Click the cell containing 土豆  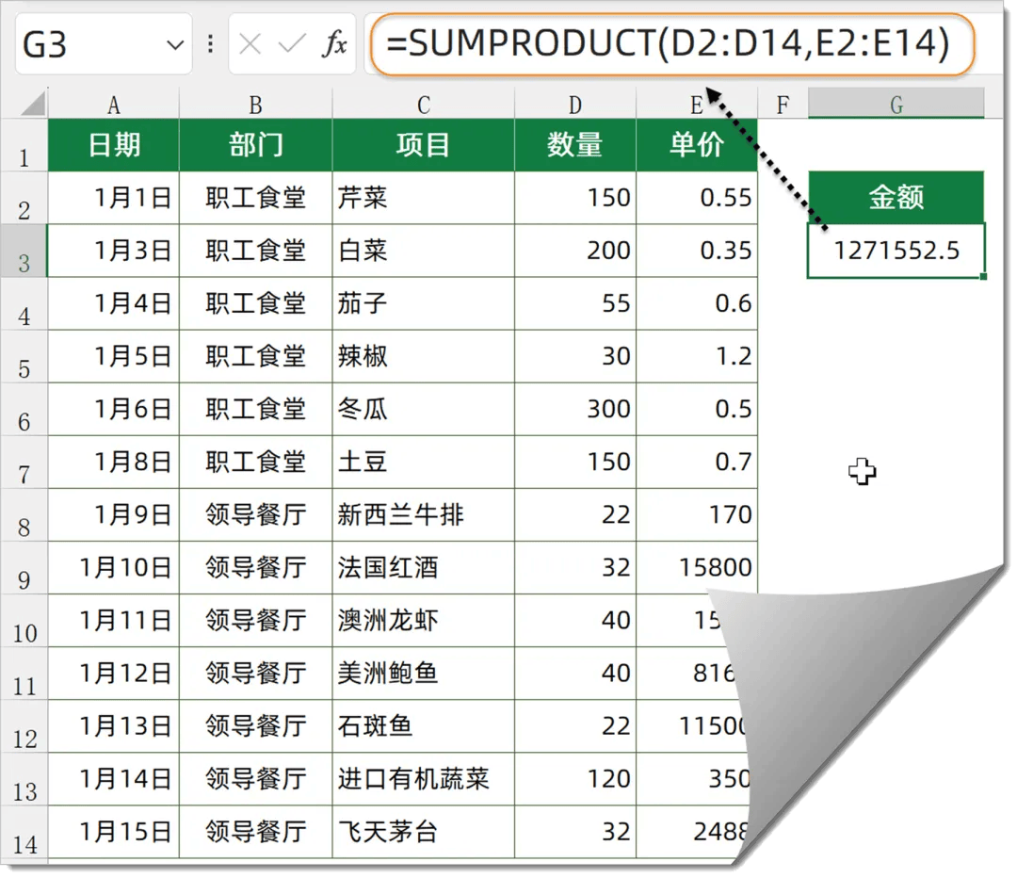pyautogui.click(x=424, y=462)
